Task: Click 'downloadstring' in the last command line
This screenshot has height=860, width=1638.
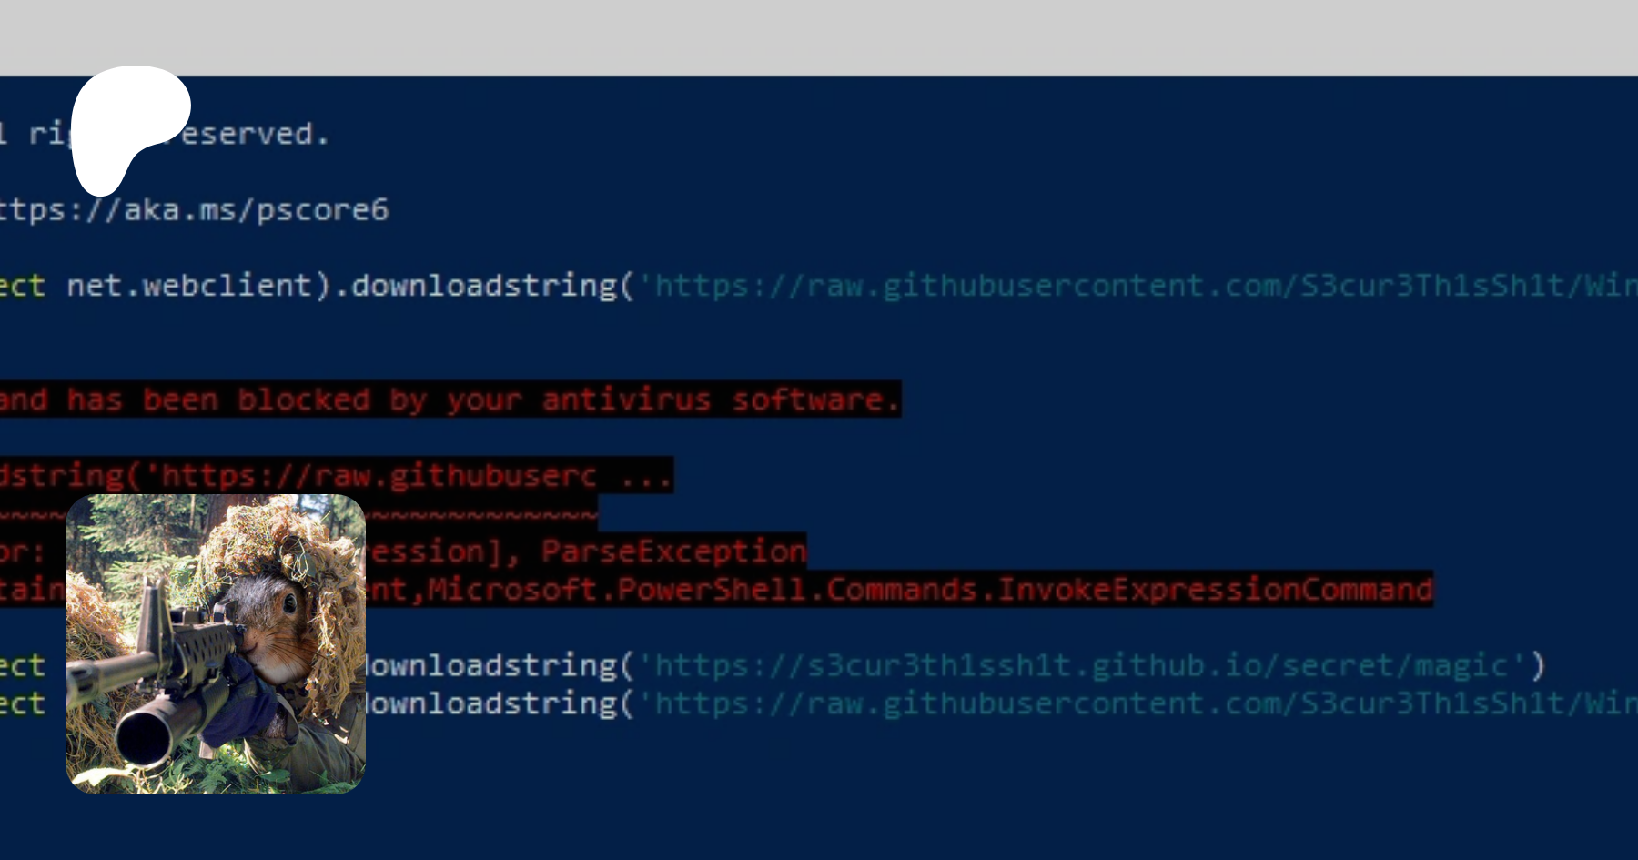Action: point(491,703)
